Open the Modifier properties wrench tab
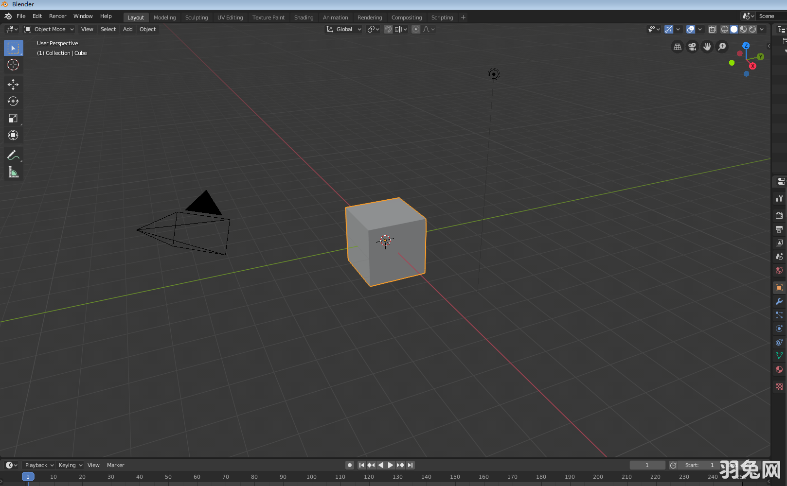 (779, 301)
